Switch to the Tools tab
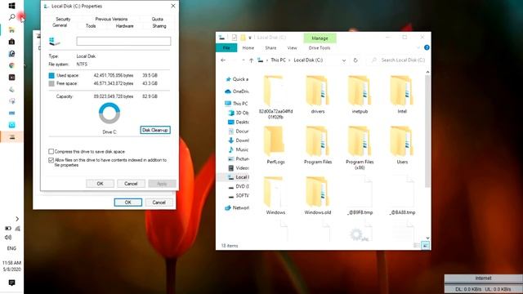 tap(91, 26)
